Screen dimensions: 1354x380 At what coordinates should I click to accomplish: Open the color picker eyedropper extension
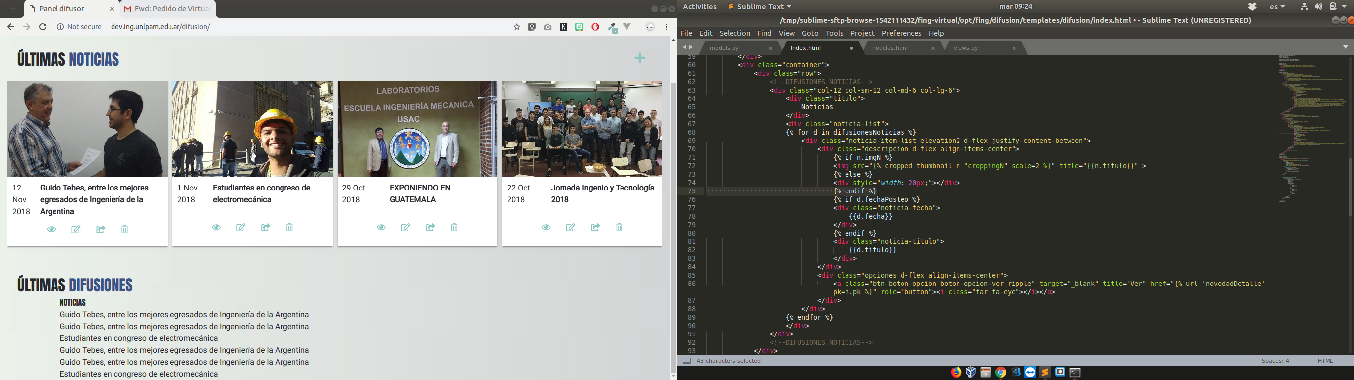click(x=612, y=27)
